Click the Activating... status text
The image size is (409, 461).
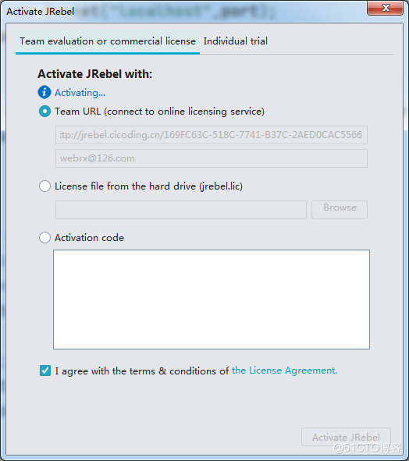pos(80,93)
